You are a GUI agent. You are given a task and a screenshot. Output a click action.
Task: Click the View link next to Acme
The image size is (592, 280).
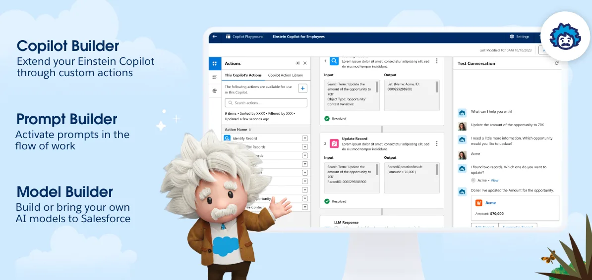pyautogui.click(x=495, y=181)
